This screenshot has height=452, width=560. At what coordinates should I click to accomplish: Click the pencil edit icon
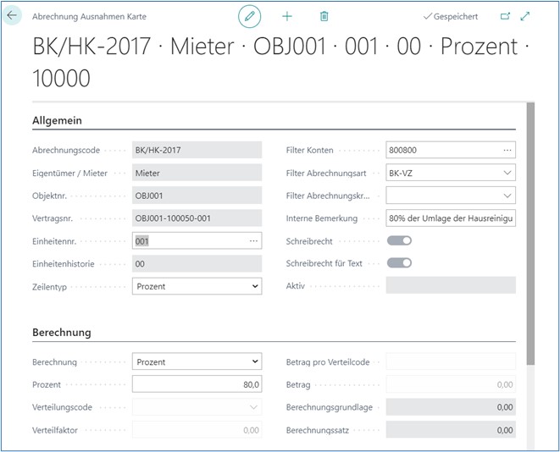[250, 16]
